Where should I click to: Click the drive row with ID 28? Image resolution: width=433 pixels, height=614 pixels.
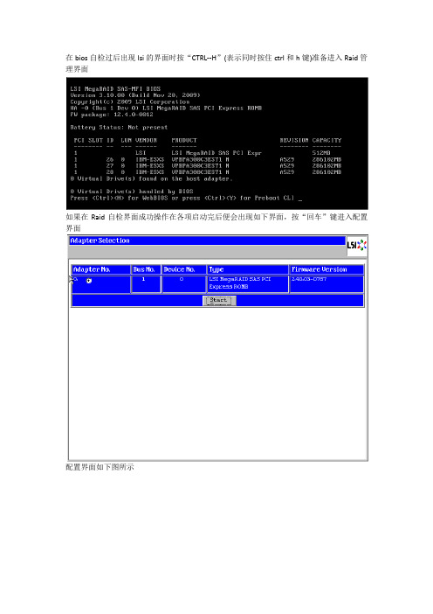point(207,172)
